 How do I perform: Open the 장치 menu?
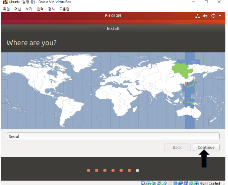point(51,9)
